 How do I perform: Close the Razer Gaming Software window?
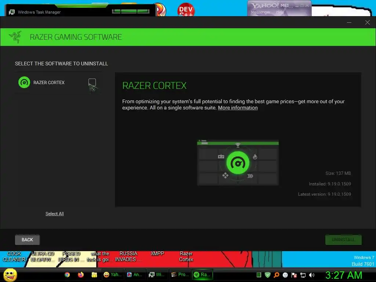click(x=367, y=22)
